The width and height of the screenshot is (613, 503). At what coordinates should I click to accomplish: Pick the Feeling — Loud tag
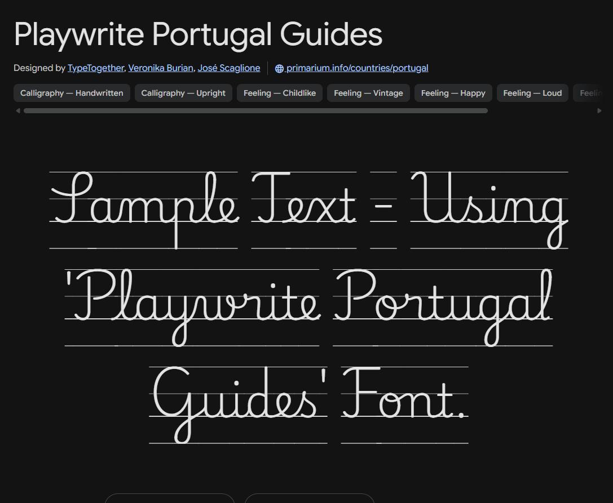pyautogui.click(x=532, y=93)
